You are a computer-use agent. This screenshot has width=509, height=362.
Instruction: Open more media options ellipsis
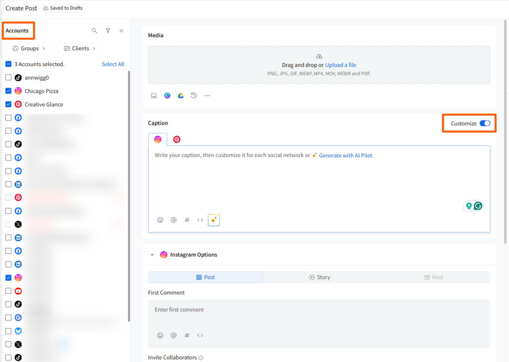207,96
